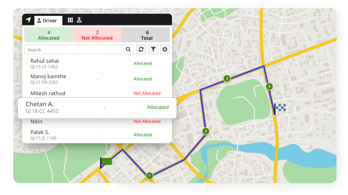Select driver Manoj kamthe
The image size is (348, 195).
[97, 79]
